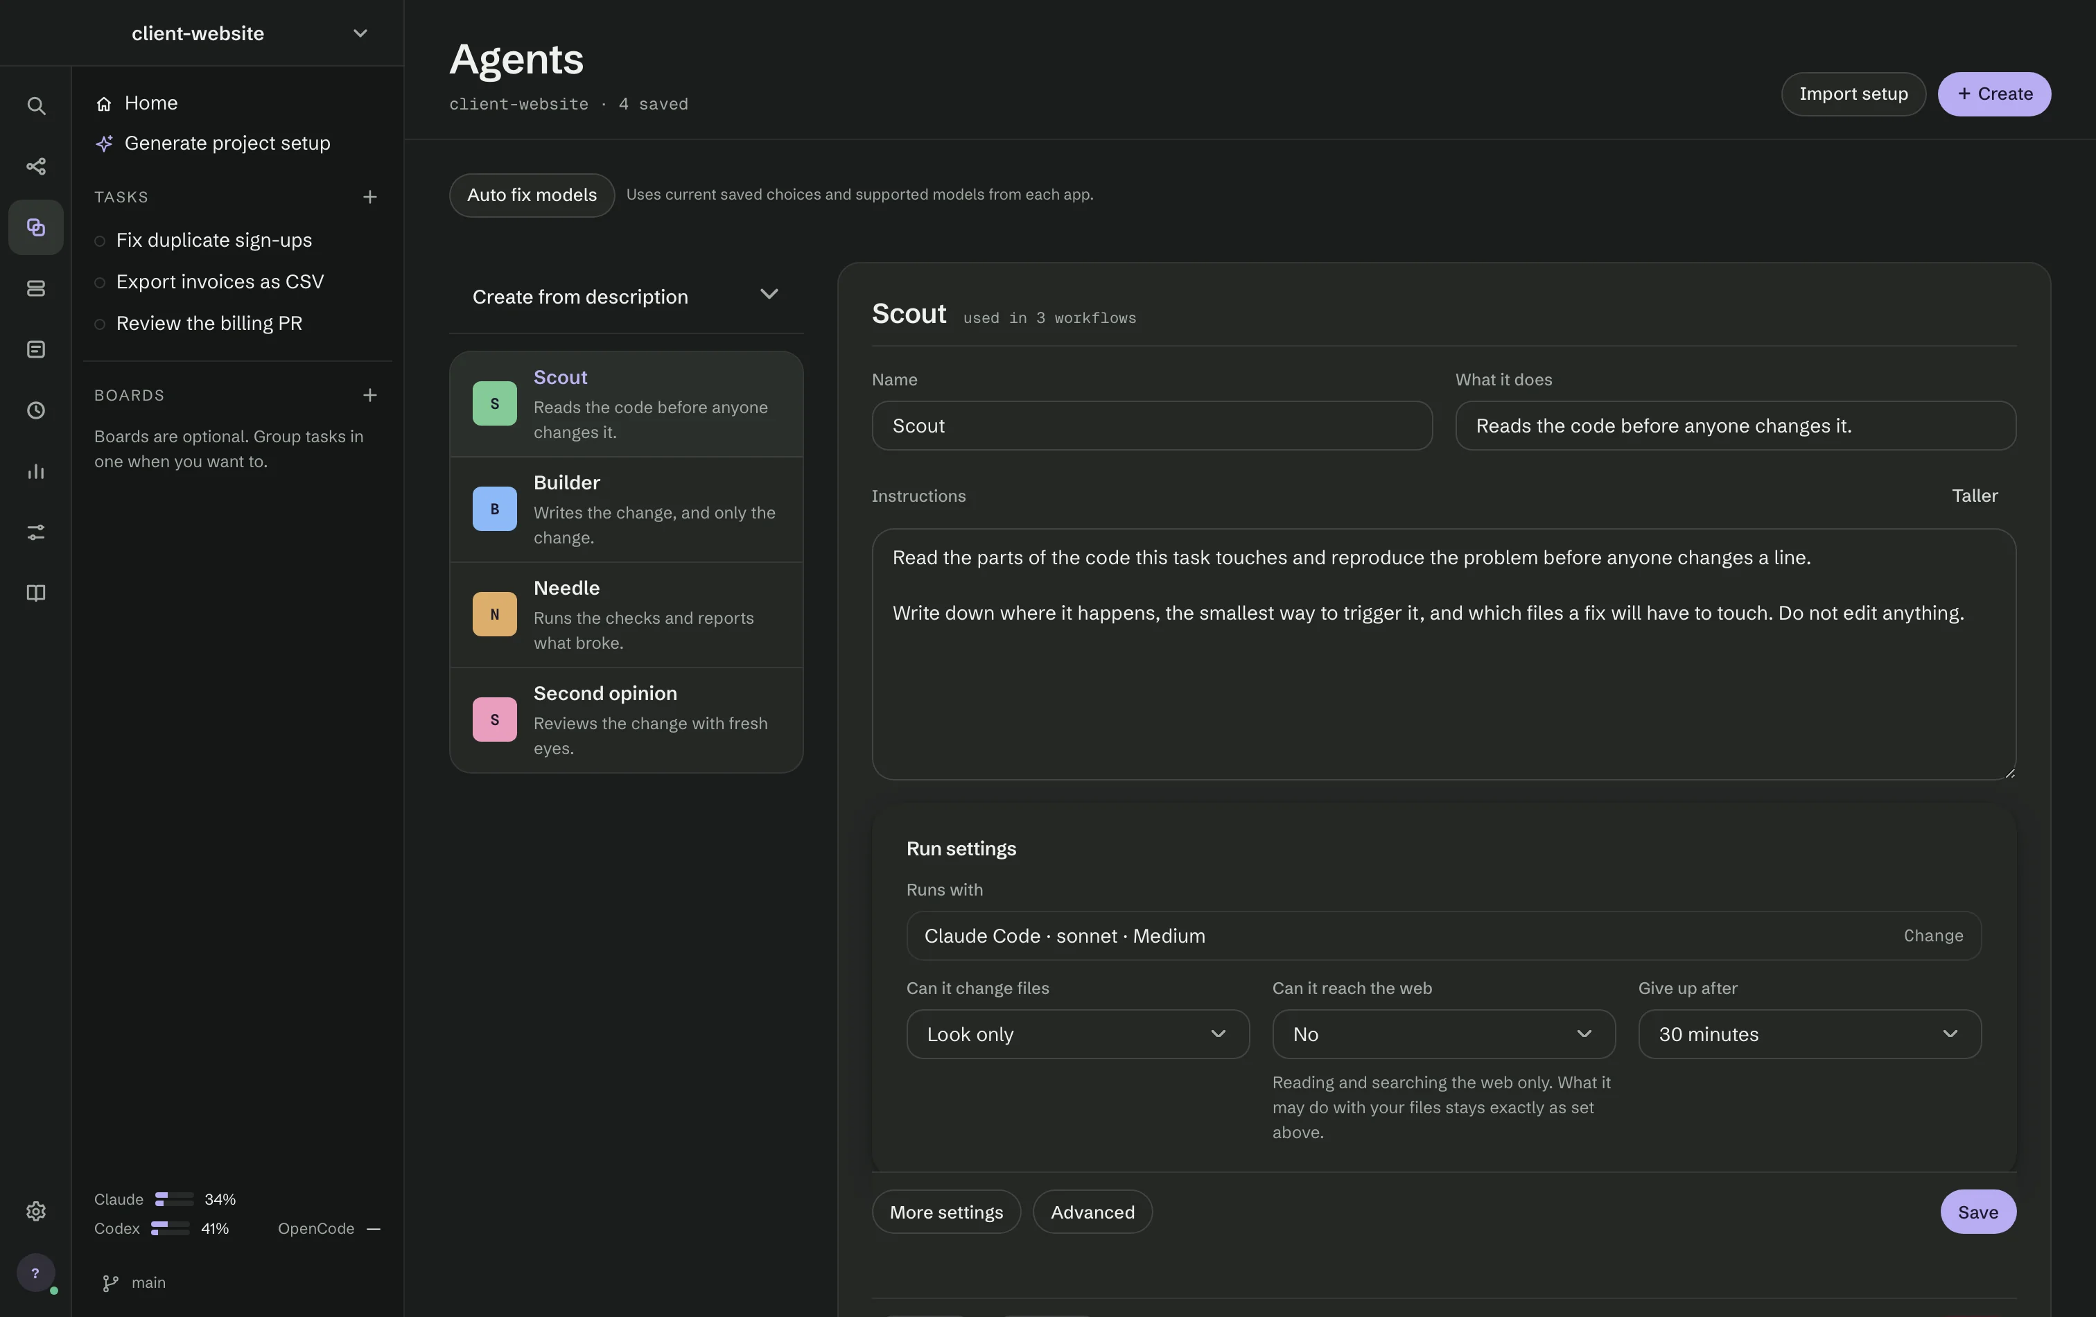Screen dimensions: 2096x1317
Task: Select the Agents icon in the left rail
Action: click(x=35, y=227)
